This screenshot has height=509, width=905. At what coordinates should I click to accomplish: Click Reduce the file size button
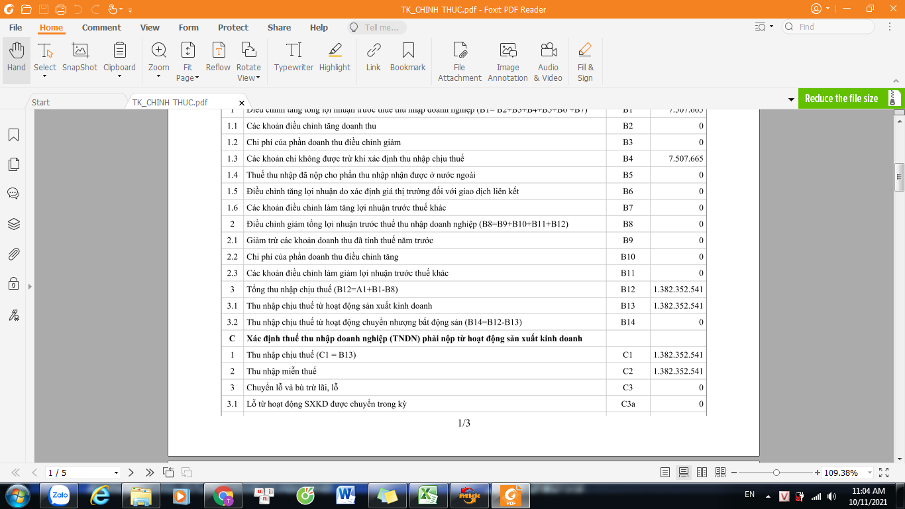(841, 98)
